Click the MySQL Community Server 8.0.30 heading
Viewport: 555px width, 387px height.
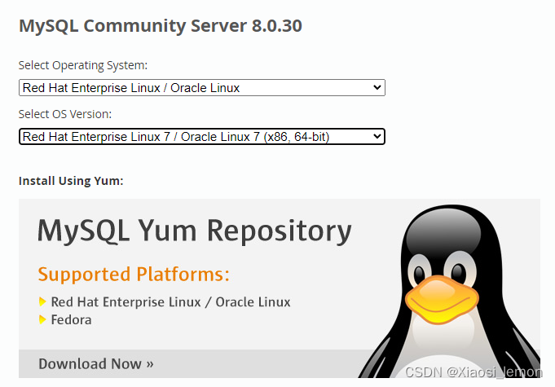[161, 26]
